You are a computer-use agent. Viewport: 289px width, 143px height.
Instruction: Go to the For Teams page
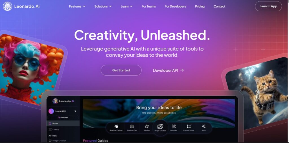click(148, 6)
